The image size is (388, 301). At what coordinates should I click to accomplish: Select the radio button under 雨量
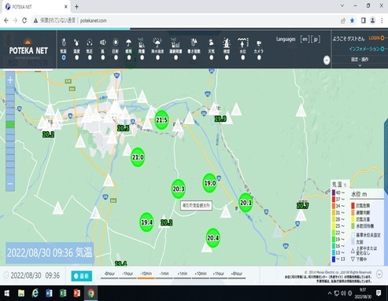click(142, 57)
